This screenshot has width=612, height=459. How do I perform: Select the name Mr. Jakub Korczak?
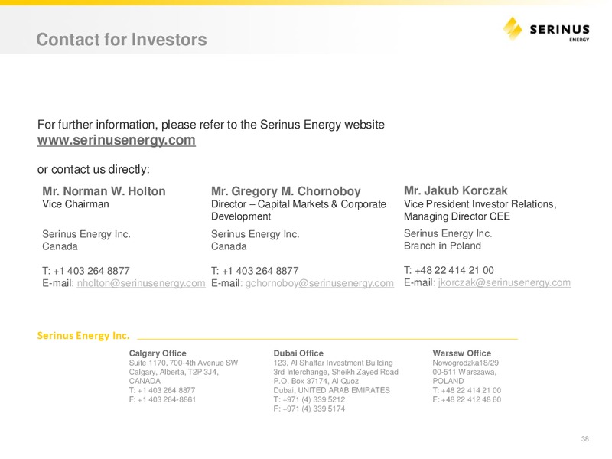tap(455, 190)
